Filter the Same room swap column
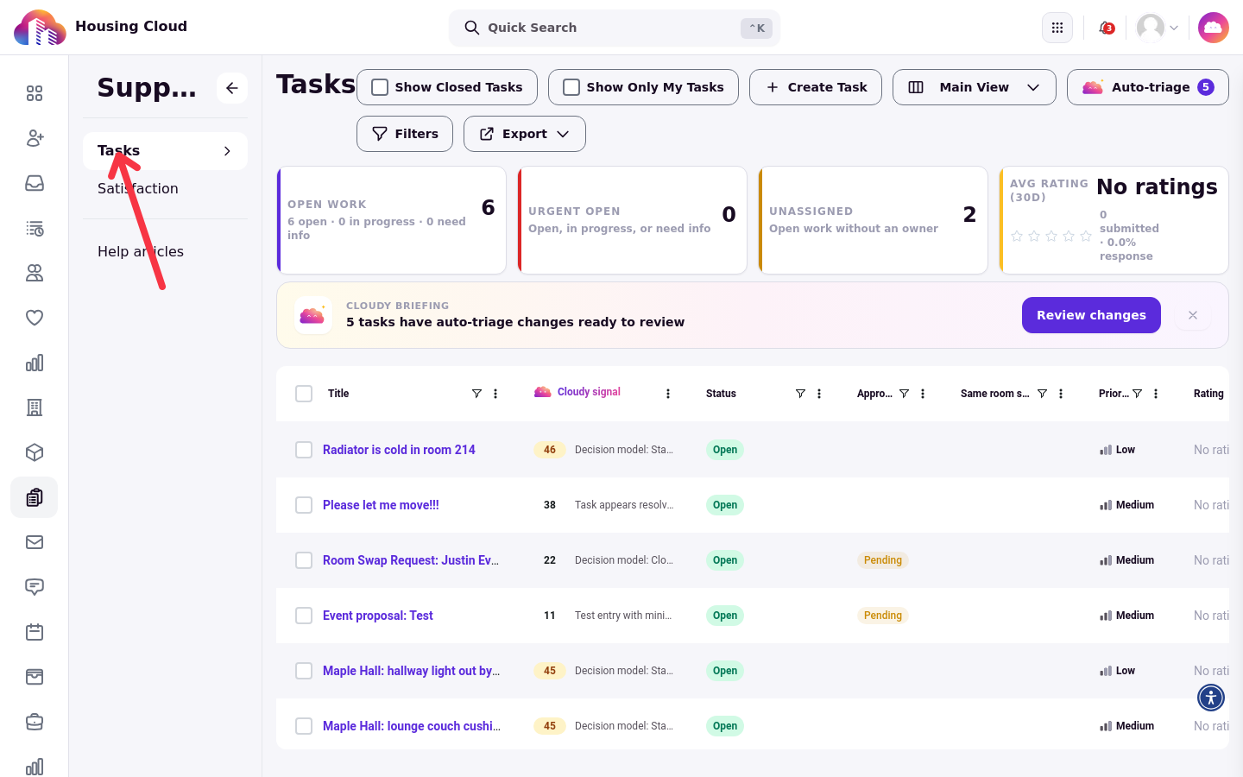 (x=1043, y=394)
